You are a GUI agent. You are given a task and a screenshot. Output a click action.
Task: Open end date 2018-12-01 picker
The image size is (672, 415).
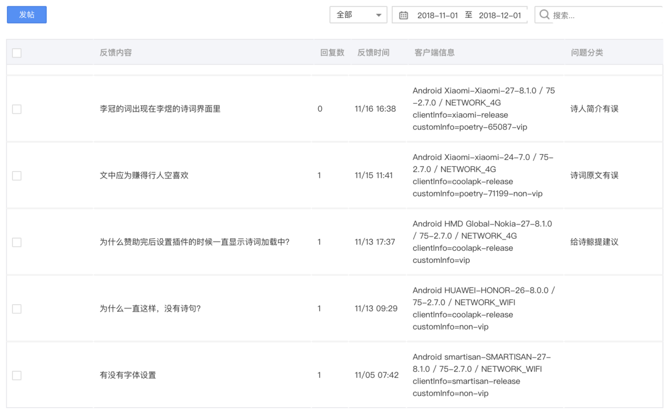pos(500,15)
